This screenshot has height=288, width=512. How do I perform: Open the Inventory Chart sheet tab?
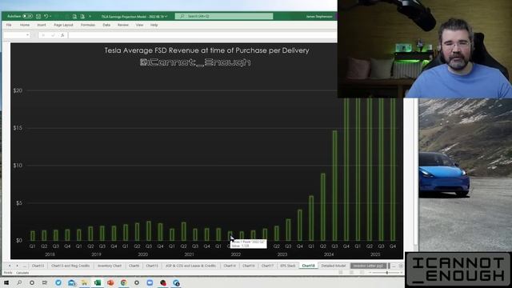coord(110,266)
